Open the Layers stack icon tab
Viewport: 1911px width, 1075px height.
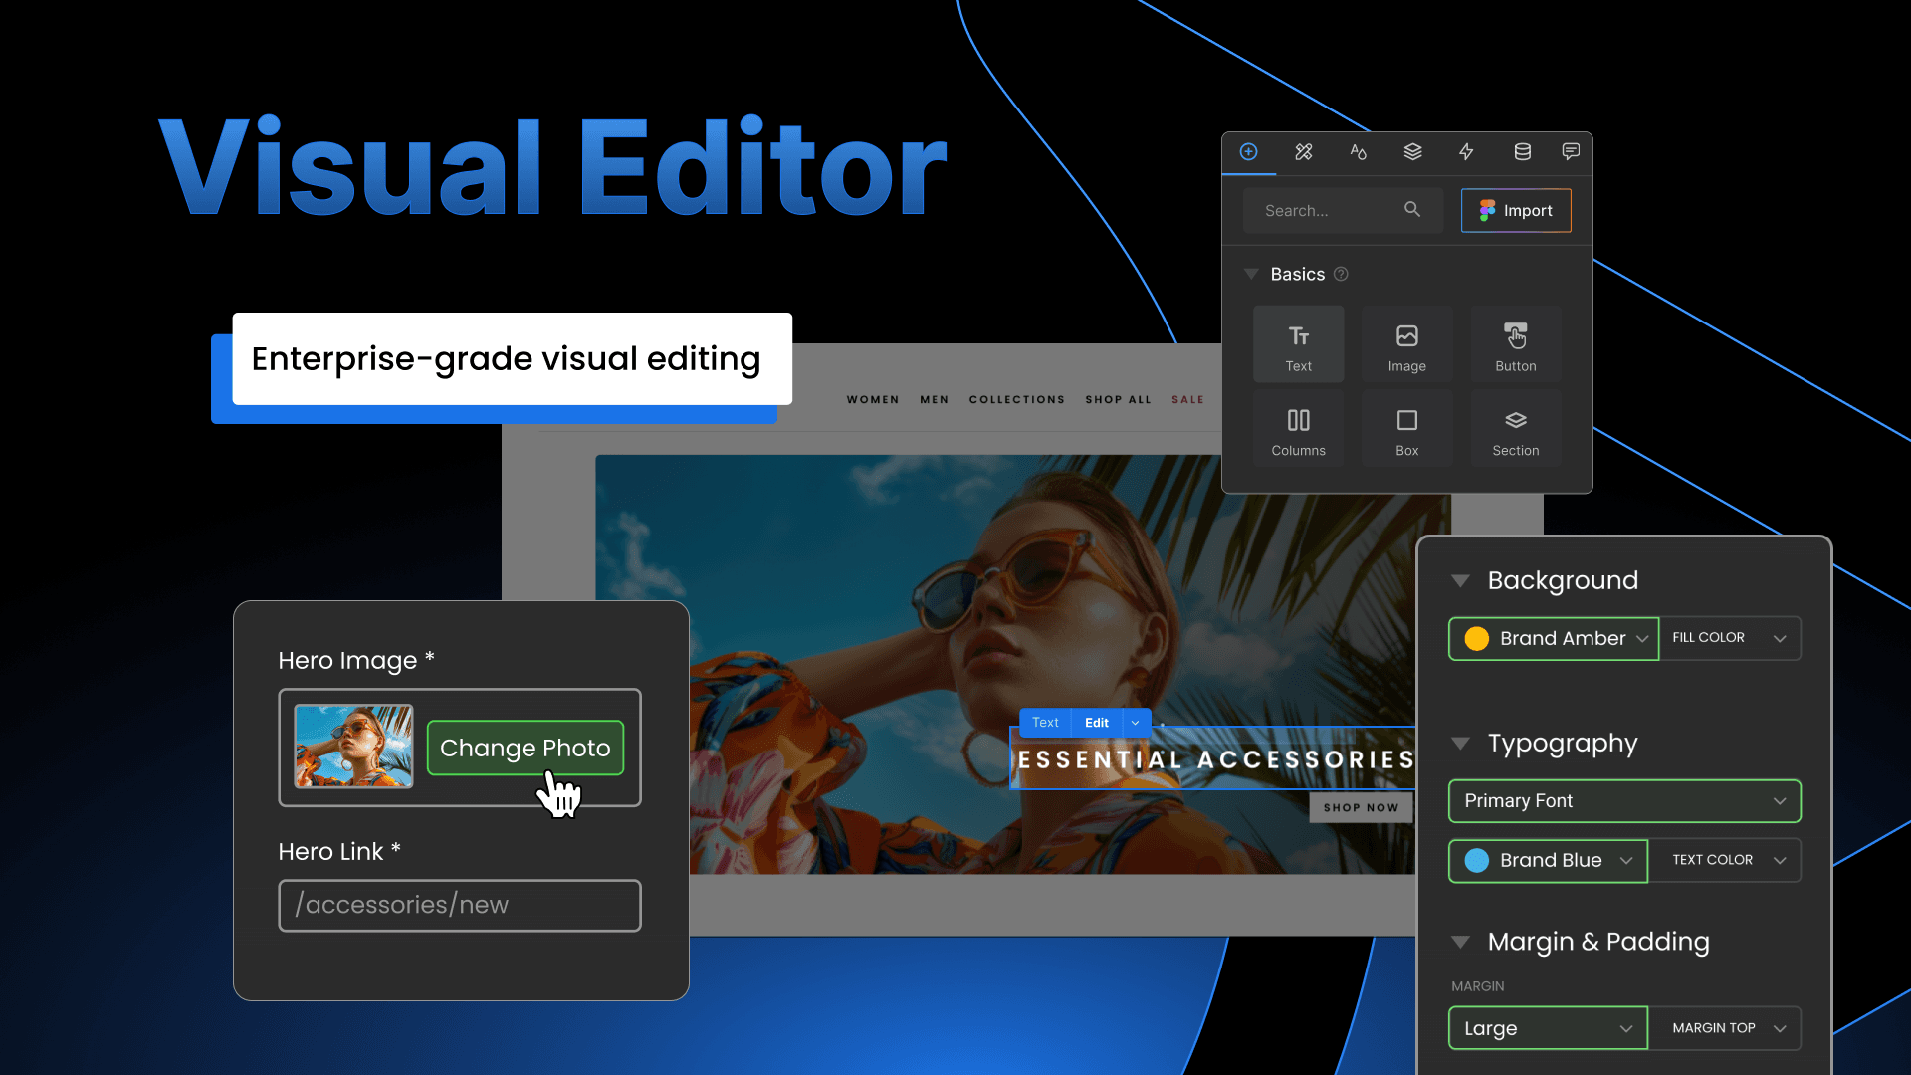point(1412,151)
